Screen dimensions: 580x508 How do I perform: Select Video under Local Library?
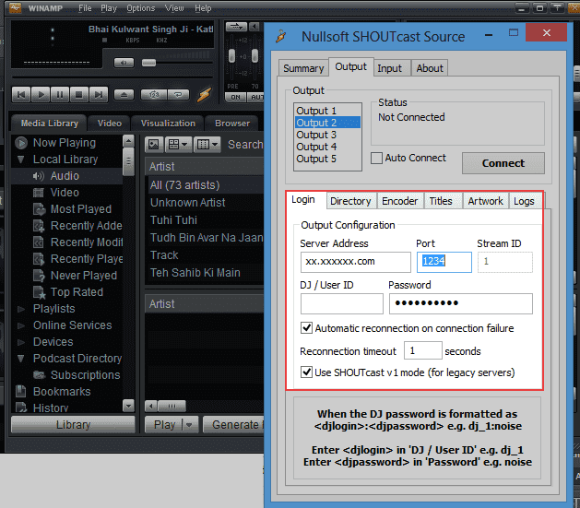(x=65, y=193)
